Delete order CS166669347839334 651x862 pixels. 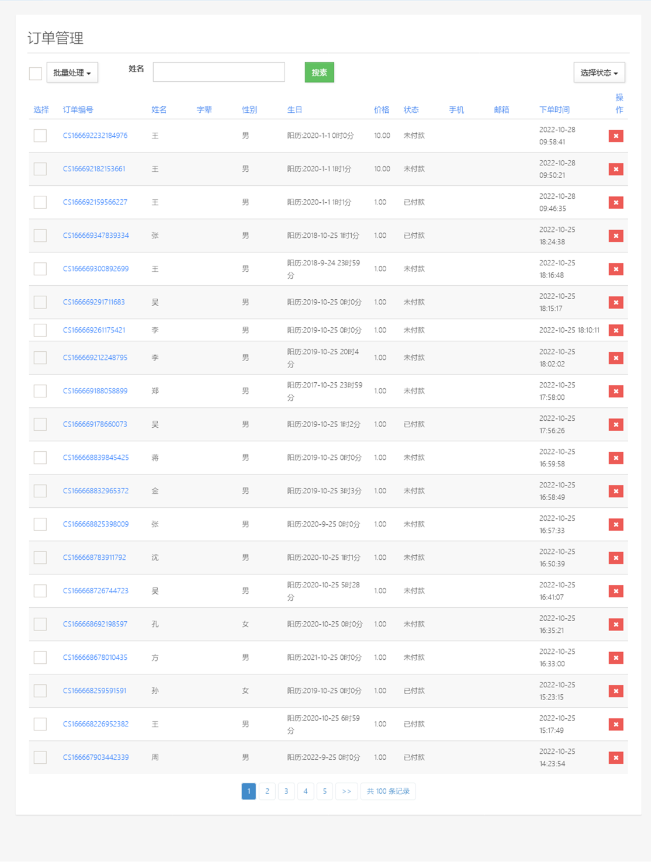[616, 236]
